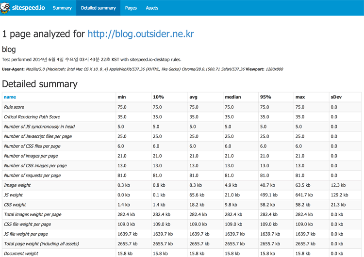The width and height of the screenshot is (364, 257).
Task: Click the 95% column header
Action: [x=265, y=97]
